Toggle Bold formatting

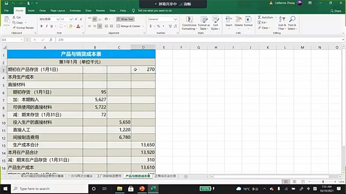click(x=41, y=26)
